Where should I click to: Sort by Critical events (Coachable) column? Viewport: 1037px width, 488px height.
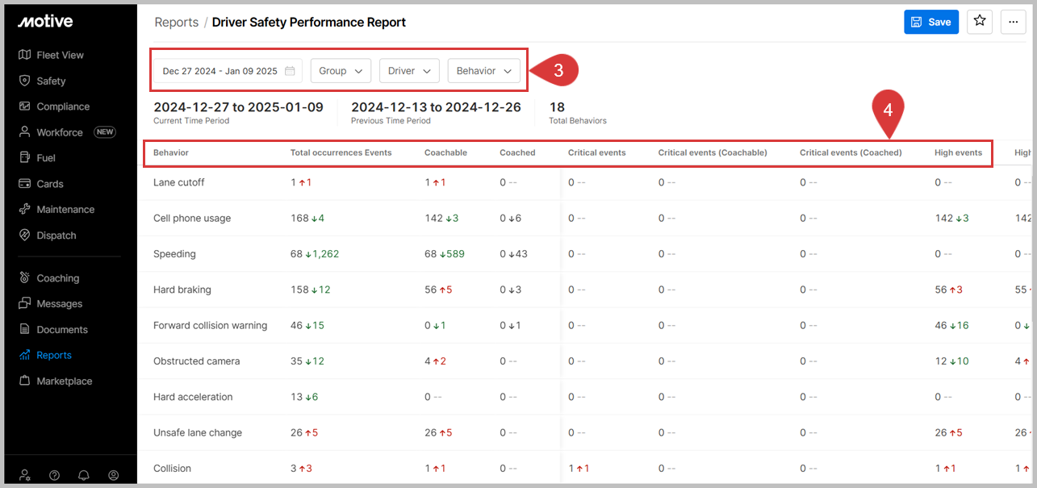(x=713, y=152)
